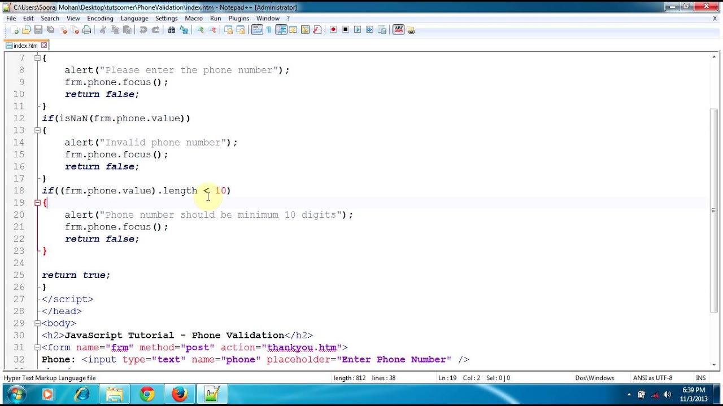The height and width of the screenshot is (406, 723).
Task: Toggle INS insert mode in status bar
Action: [700, 378]
